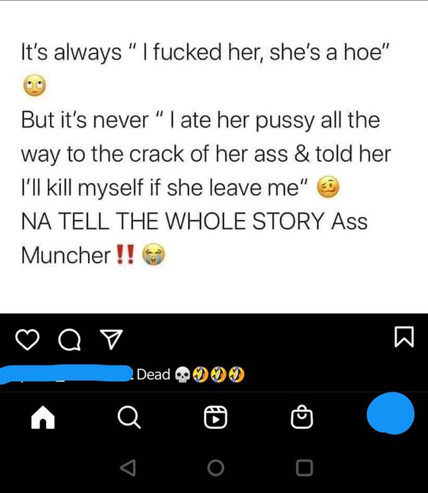Tap Android back triangle button
Screen dimensions: 428x493
click(x=128, y=468)
